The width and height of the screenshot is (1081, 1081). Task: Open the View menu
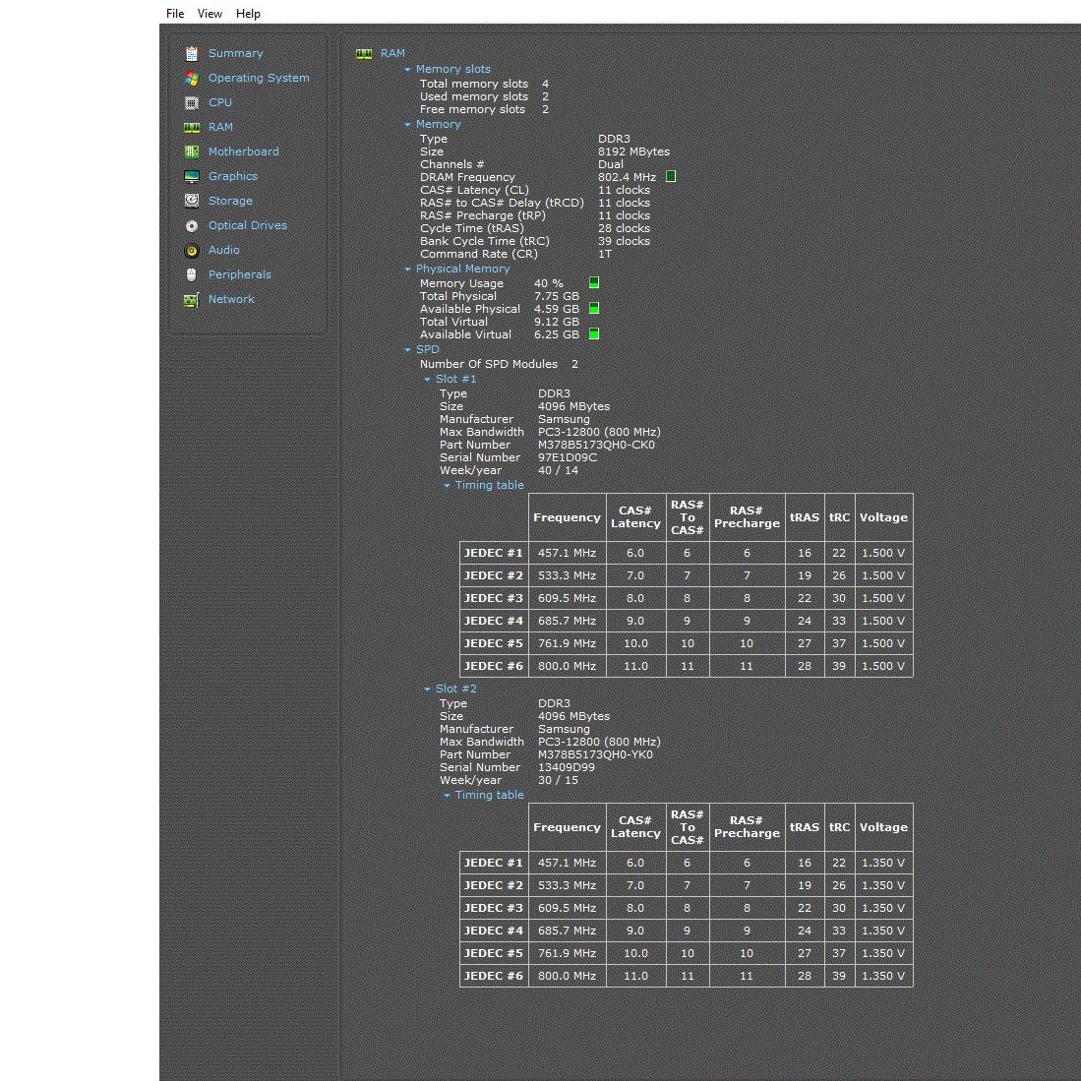pyautogui.click(x=210, y=14)
